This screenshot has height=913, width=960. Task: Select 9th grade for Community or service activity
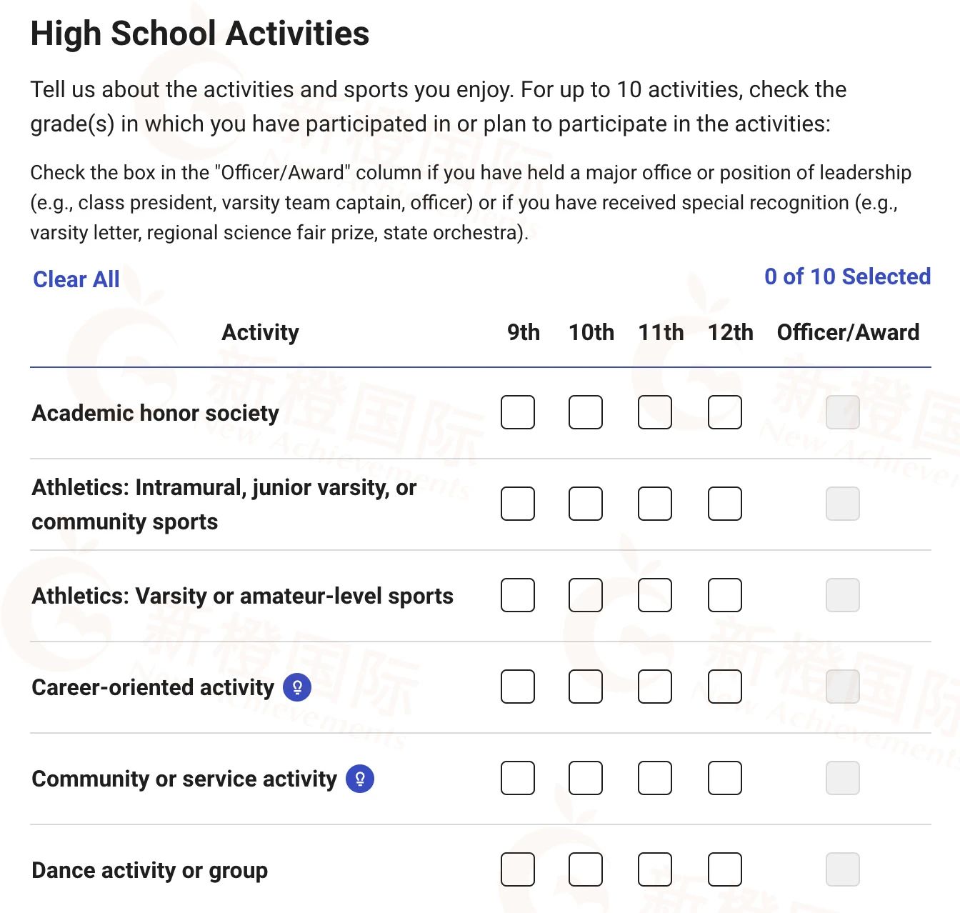pos(518,778)
